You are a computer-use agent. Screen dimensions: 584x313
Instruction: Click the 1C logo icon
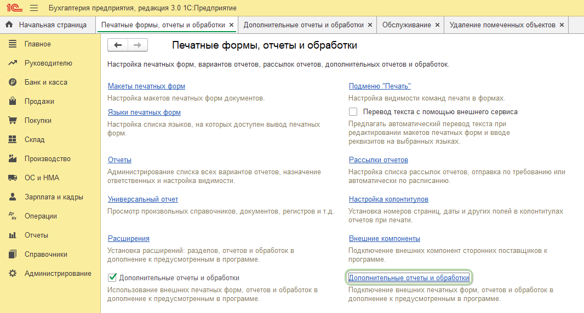click(x=14, y=8)
